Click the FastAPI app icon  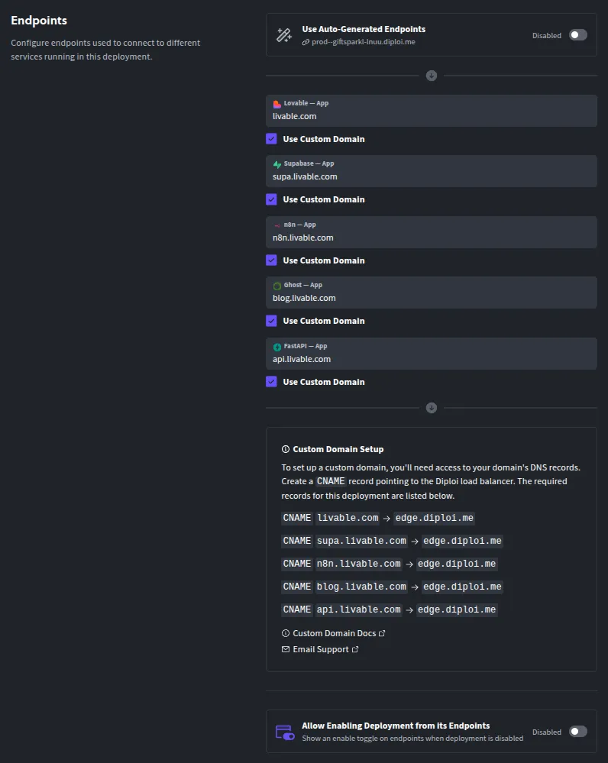click(277, 346)
